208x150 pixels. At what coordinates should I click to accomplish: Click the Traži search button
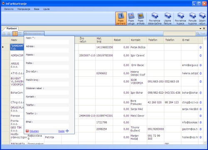coord(201,34)
